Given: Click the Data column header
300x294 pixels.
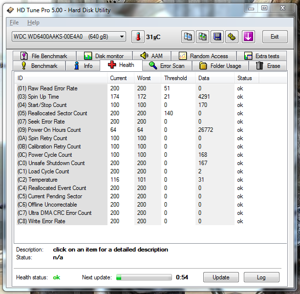Looking at the screenshot, I should tap(214, 78).
